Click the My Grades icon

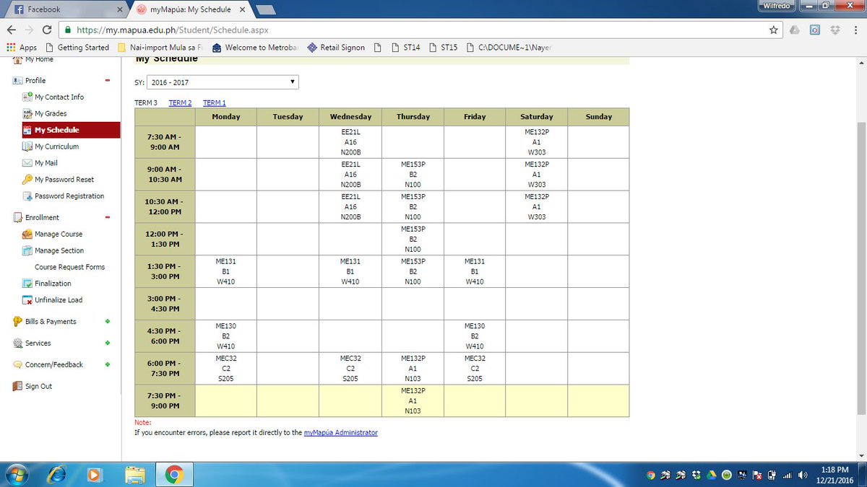coord(28,113)
